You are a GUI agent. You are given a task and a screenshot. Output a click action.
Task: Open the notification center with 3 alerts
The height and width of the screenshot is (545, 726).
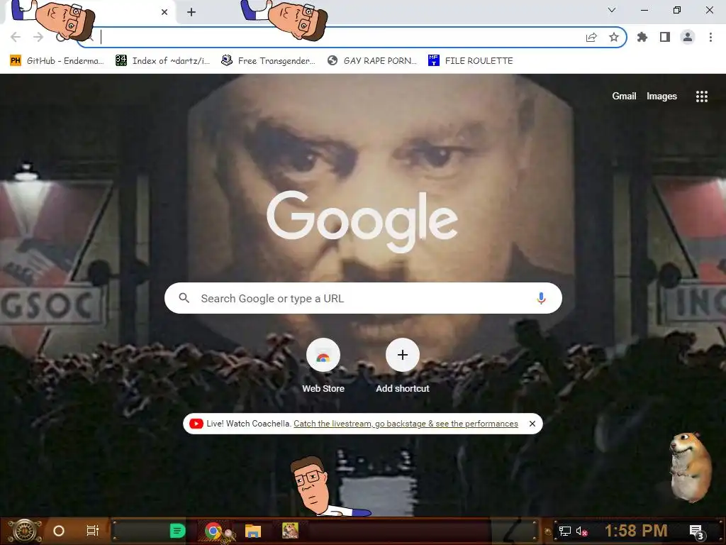coord(697,532)
